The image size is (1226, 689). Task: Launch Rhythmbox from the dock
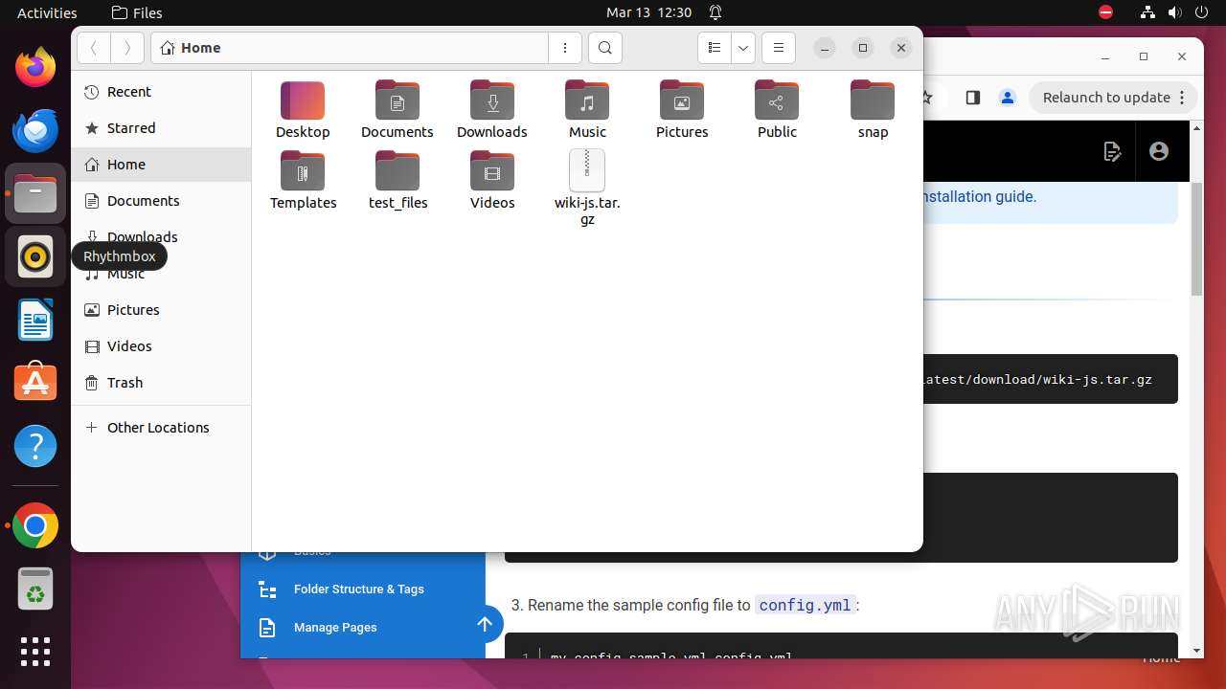(35, 256)
